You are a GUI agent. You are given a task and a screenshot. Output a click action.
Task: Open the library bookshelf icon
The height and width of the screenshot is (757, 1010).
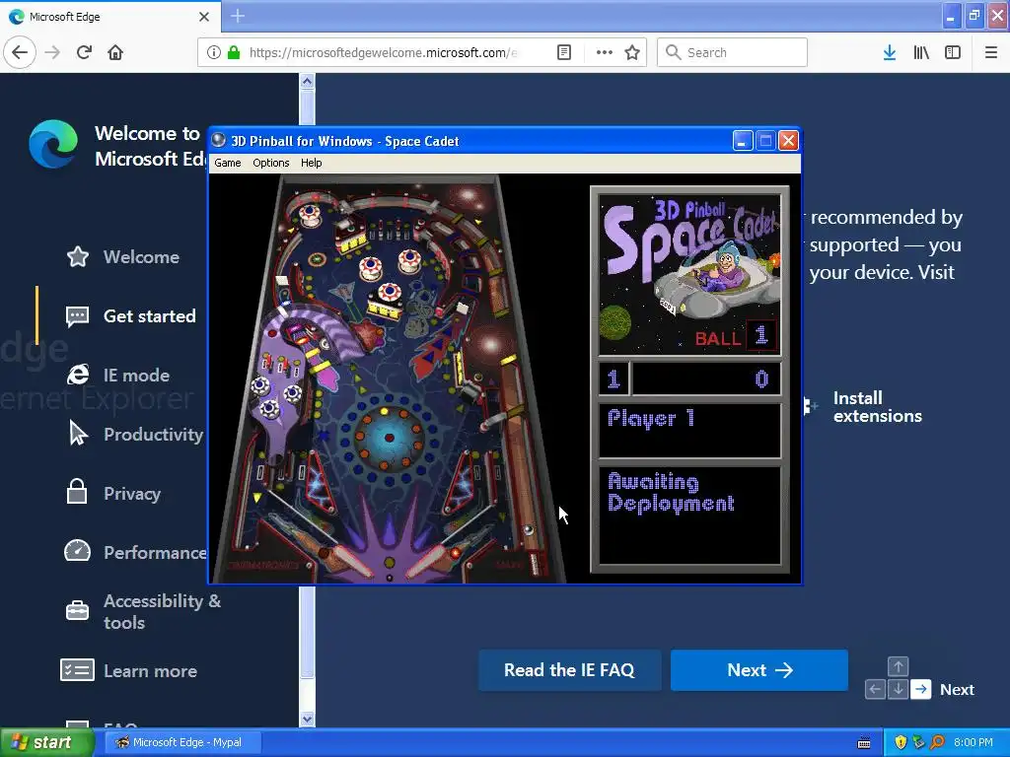[x=921, y=52]
